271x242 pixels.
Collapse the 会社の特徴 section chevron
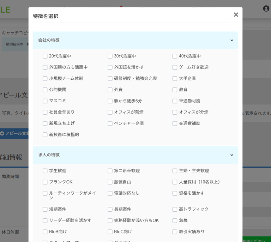[x=231, y=40]
